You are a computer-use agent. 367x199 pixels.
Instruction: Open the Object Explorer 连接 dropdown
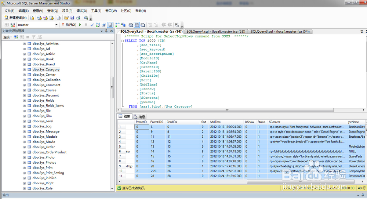tap(7, 37)
